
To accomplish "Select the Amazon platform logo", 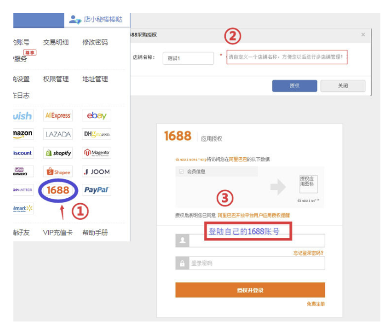I will [24, 134].
